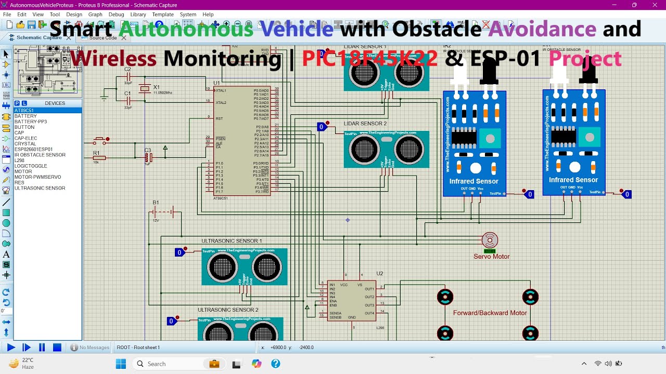666x374 pixels.
Task: Select the Text Script Mode tool
Action: tap(6, 96)
